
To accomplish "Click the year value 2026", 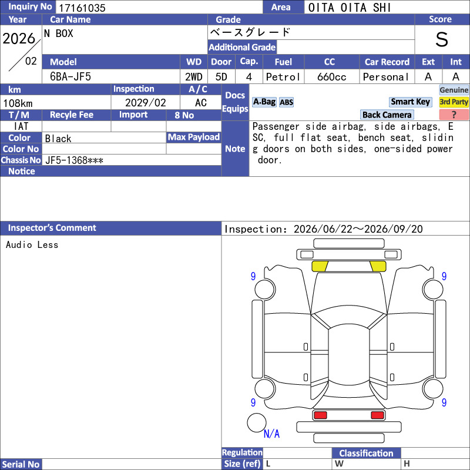I will (x=19, y=38).
